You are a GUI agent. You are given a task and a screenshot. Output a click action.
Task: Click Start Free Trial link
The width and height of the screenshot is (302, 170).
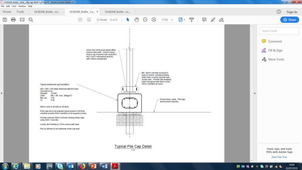(279, 157)
